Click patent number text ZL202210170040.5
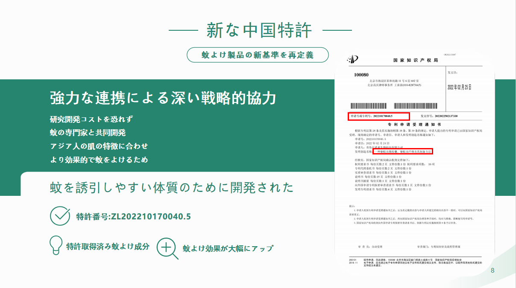Image resolution: width=516 pixels, height=288 pixels. 151,216
